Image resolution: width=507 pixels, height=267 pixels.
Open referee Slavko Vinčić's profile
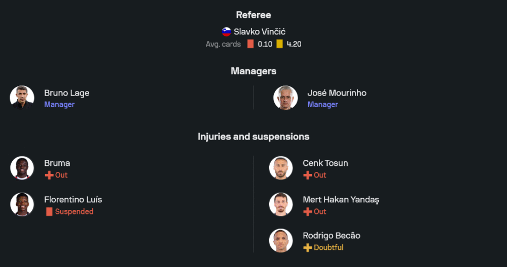259,31
